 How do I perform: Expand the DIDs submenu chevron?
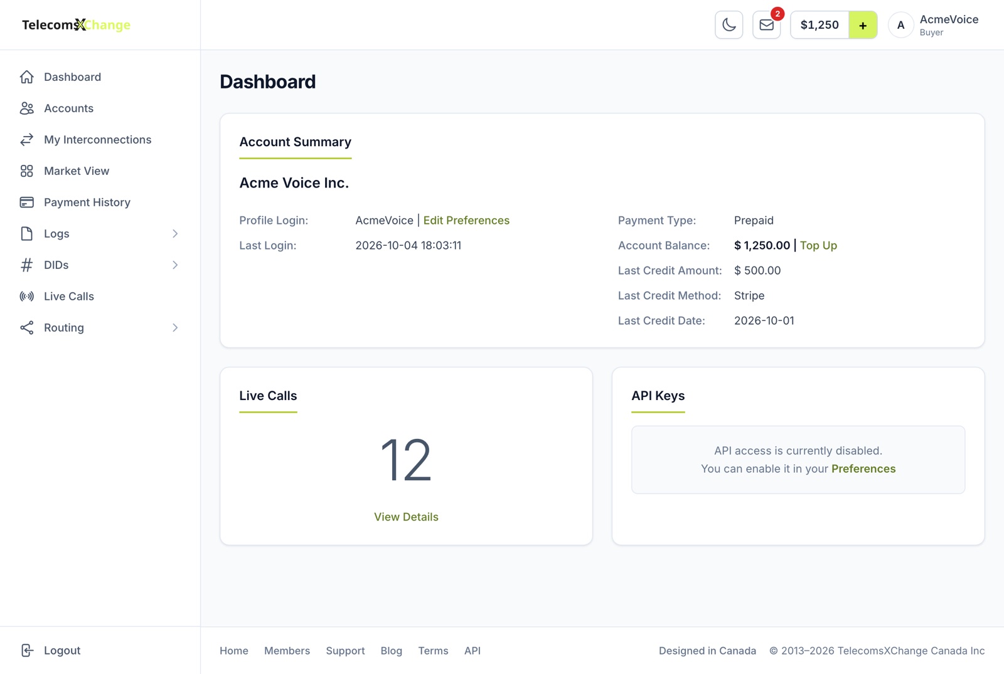point(175,265)
